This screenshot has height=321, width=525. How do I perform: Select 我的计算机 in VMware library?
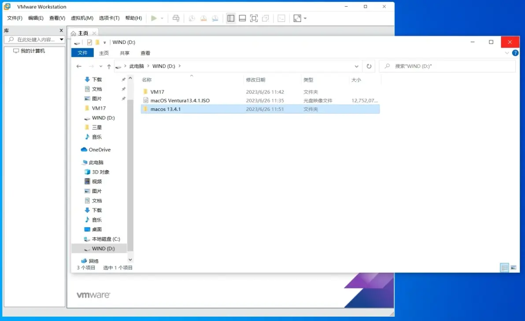click(29, 51)
